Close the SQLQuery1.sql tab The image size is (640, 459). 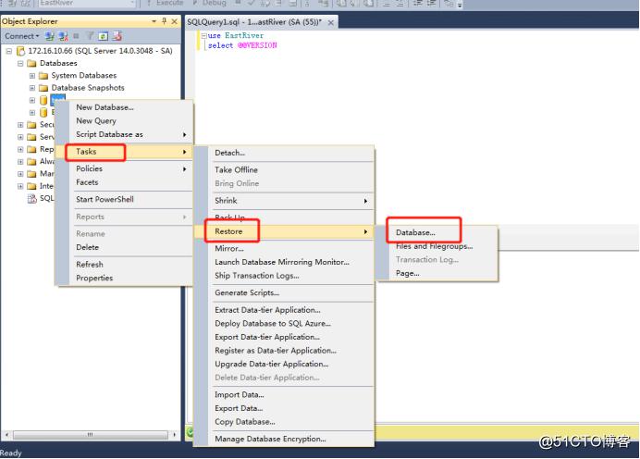click(331, 21)
